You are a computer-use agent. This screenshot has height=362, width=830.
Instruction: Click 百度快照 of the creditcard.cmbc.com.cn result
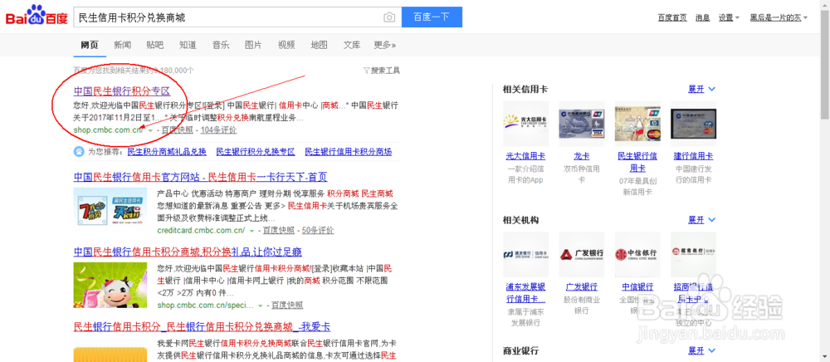click(278, 231)
